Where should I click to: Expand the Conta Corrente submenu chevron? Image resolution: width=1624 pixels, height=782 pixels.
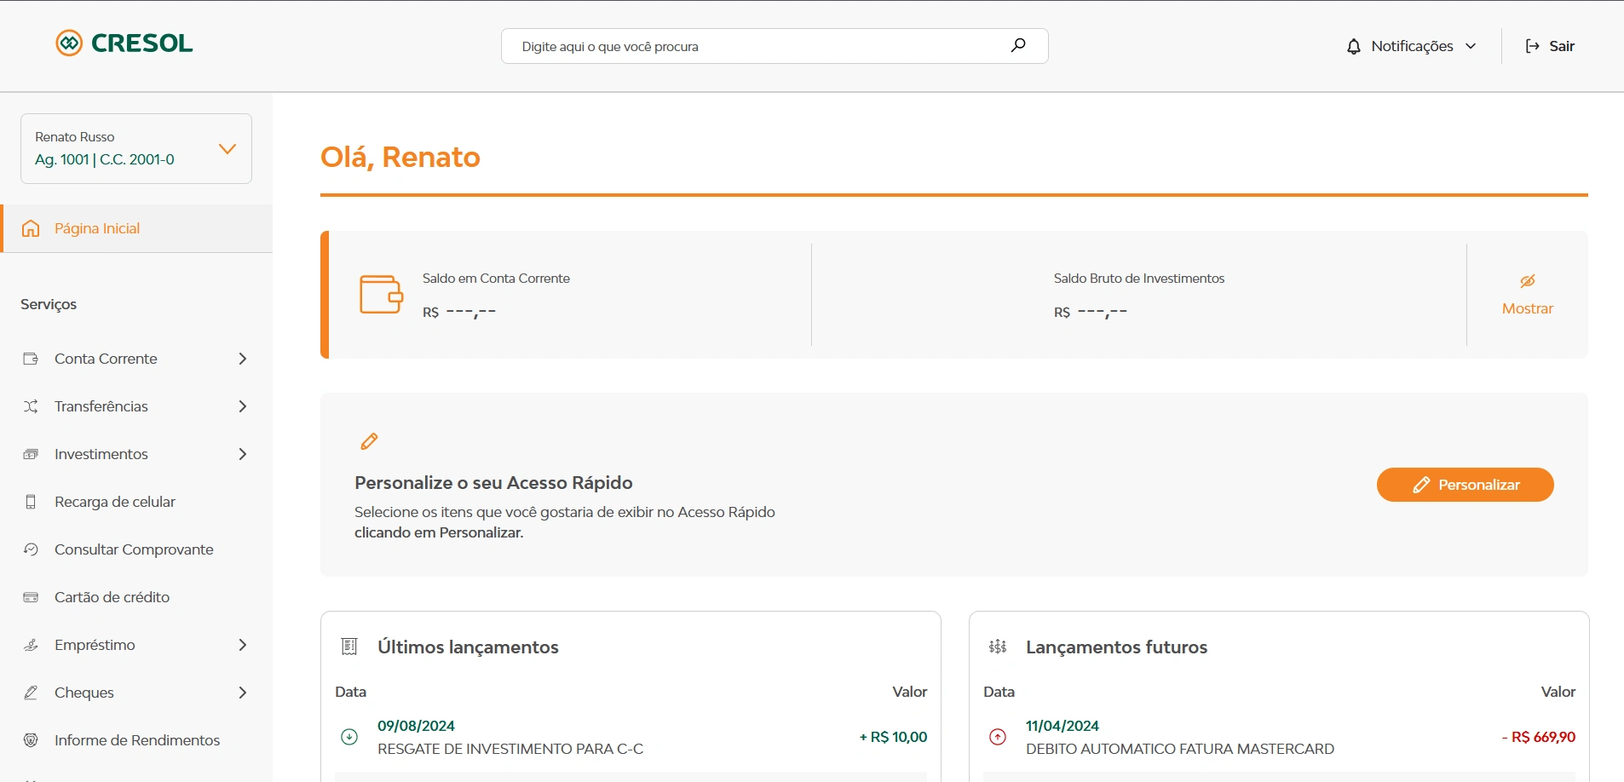pos(243,359)
